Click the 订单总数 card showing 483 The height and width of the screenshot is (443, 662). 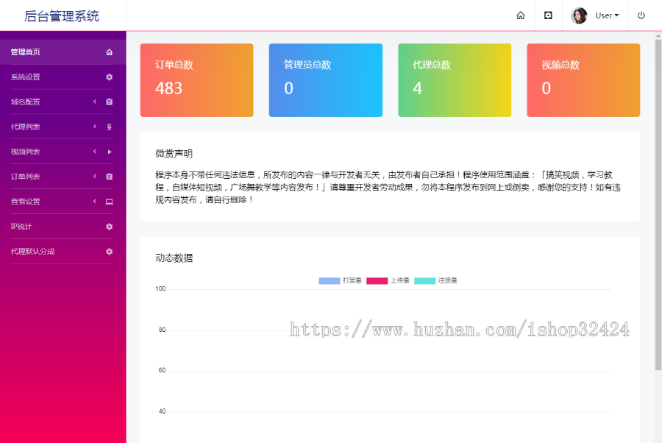pos(196,79)
